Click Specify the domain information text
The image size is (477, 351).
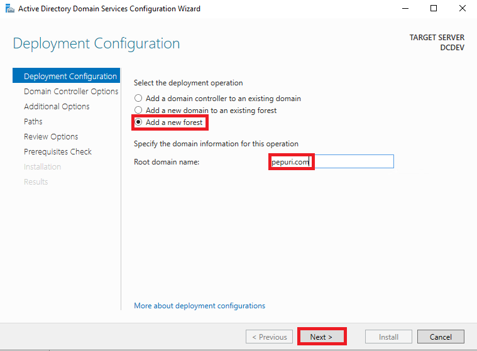pos(216,144)
